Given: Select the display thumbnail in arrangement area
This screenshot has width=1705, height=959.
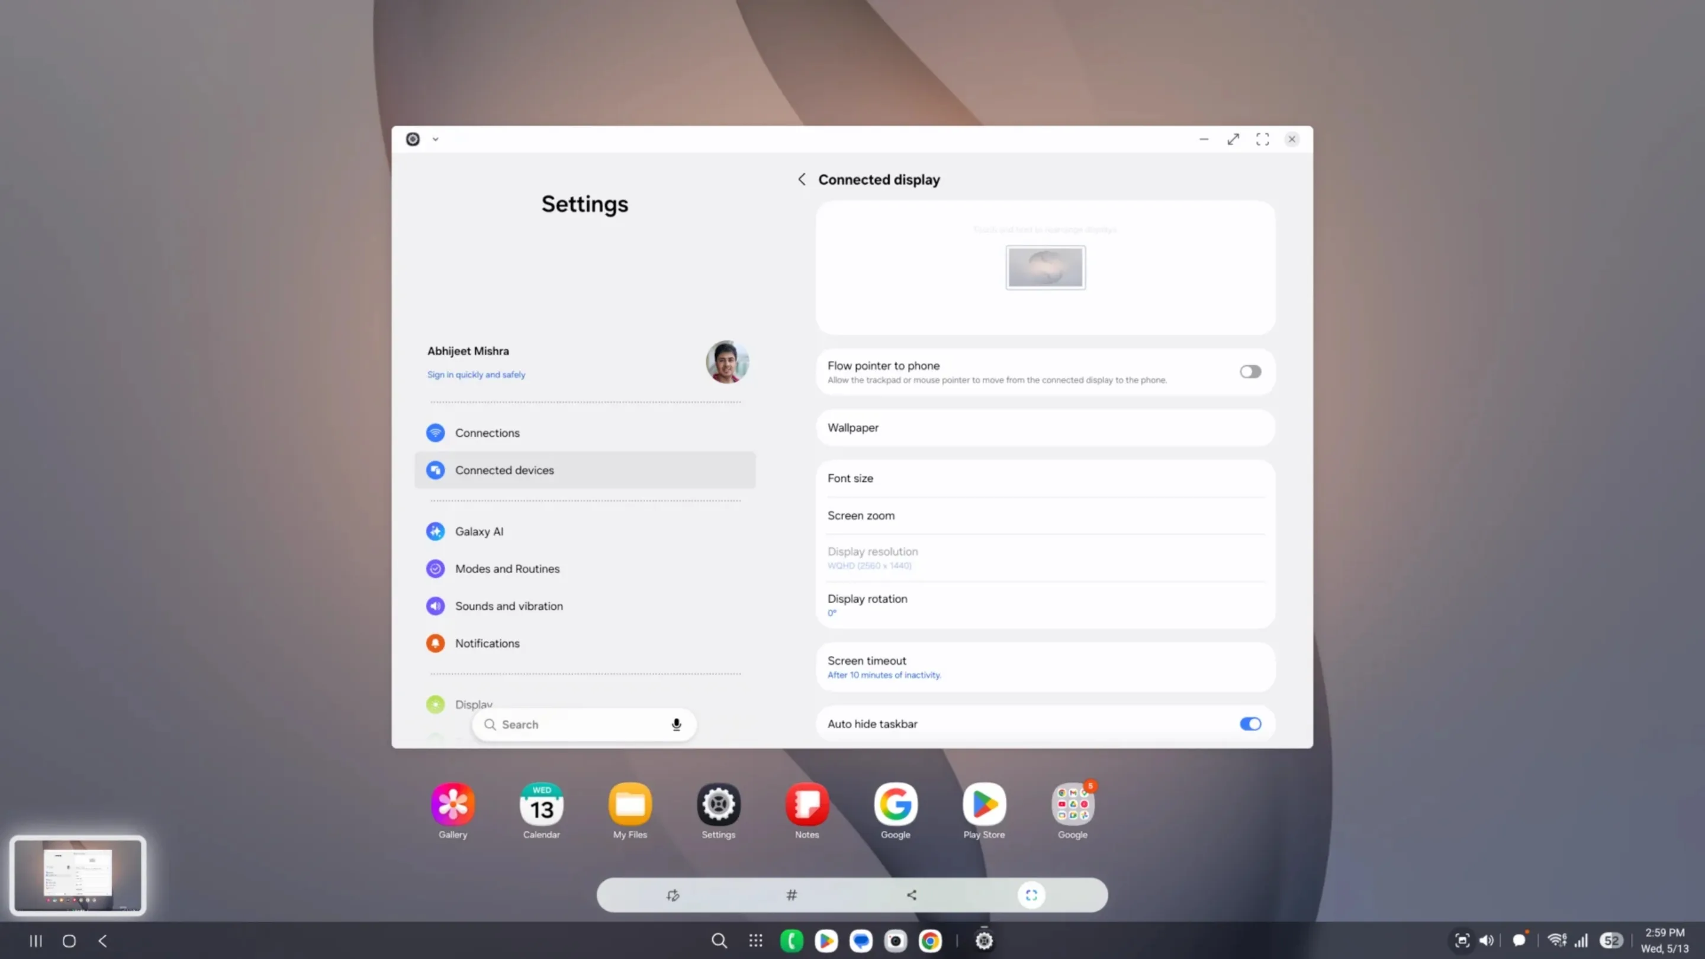Looking at the screenshot, I should tap(1045, 268).
